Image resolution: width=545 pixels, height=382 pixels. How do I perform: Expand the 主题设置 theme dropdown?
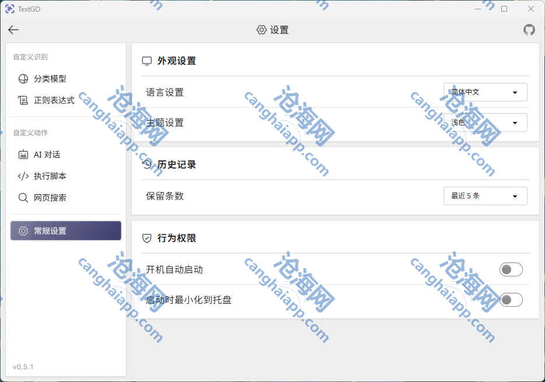(x=485, y=122)
